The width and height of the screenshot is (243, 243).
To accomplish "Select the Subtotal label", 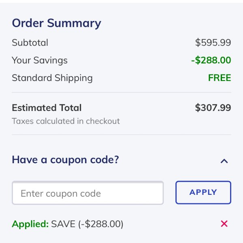I will [30, 43].
